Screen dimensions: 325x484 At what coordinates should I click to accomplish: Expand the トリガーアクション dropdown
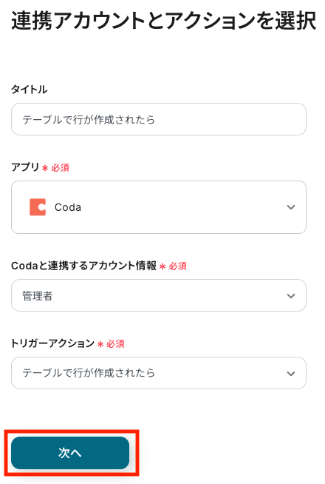click(x=159, y=373)
